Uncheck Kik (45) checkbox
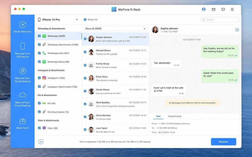The image size is (252, 157). point(39,103)
